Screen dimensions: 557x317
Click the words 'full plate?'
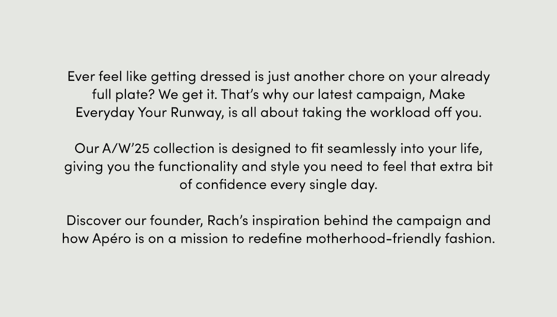[x=123, y=95]
